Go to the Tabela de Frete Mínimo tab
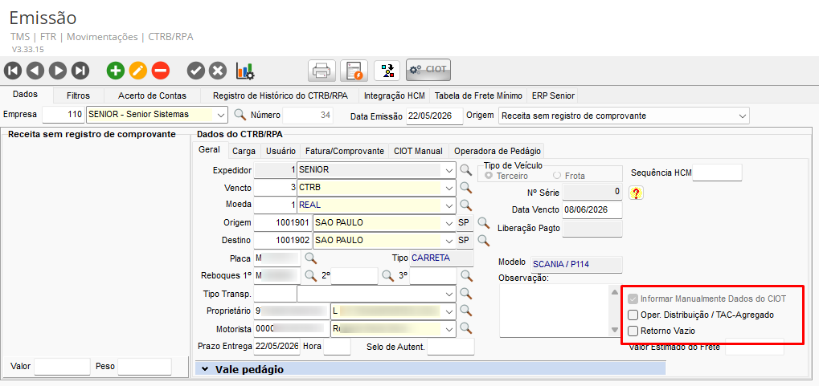819x386 pixels. click(x=478, y=95)
